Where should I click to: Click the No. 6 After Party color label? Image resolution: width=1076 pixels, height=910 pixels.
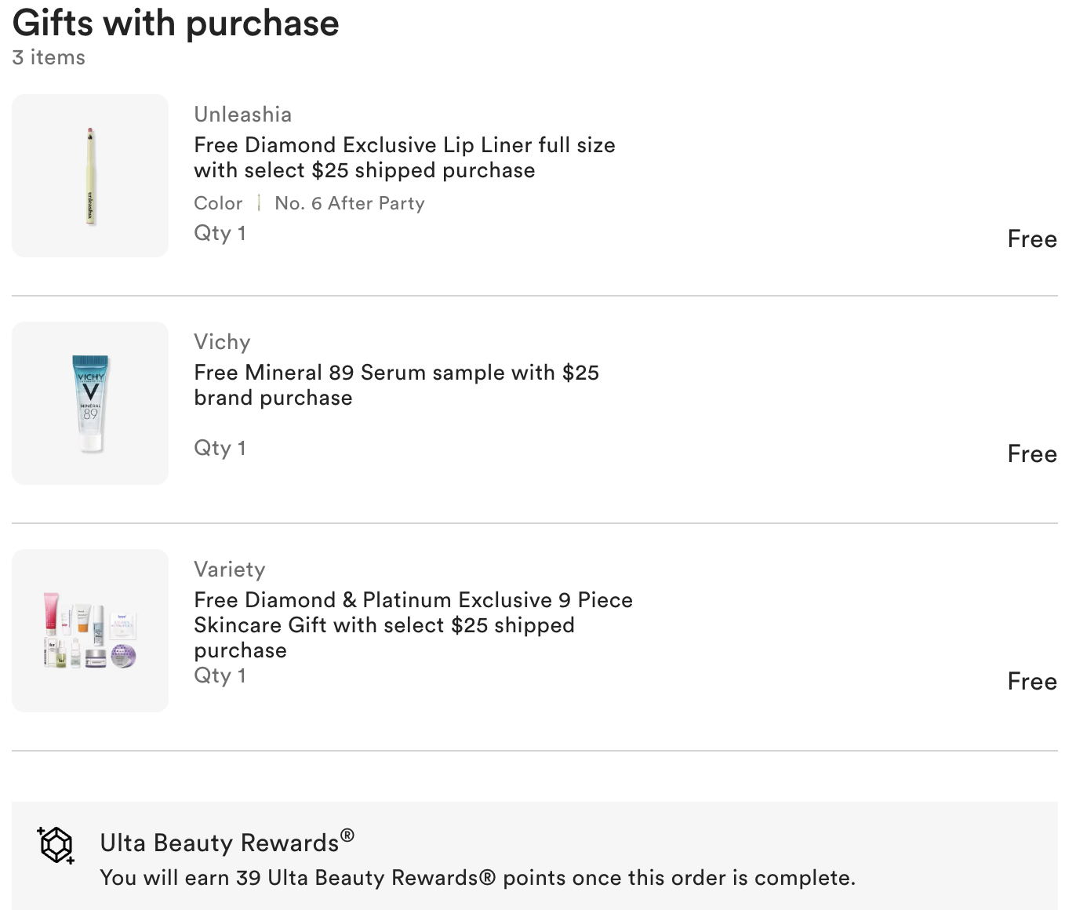[x=349, y=203]
